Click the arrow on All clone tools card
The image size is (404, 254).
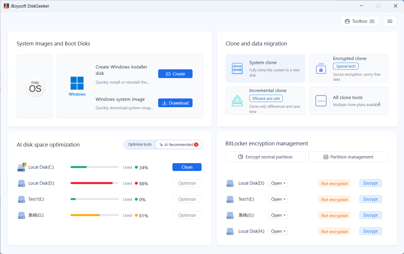pyautogui.click(x=379, y=103)
